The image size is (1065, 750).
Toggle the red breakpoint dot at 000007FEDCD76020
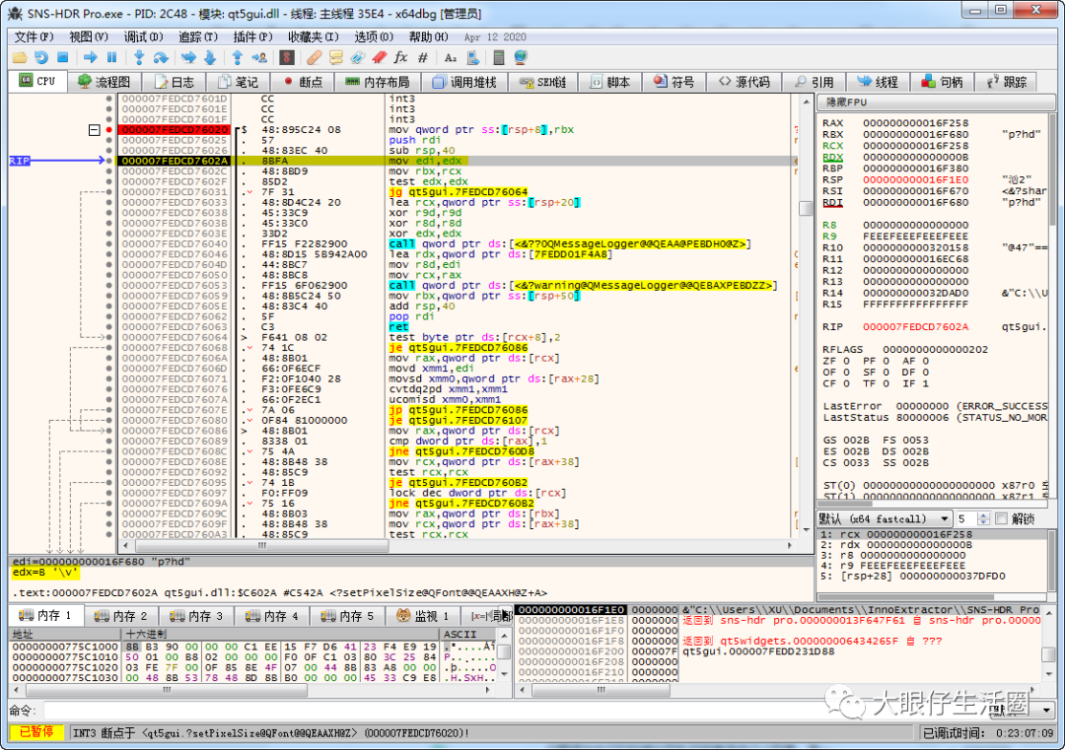108,129
